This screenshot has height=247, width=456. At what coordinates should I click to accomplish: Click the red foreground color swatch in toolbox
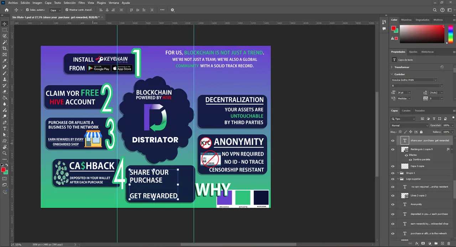[x=3, y=170]
